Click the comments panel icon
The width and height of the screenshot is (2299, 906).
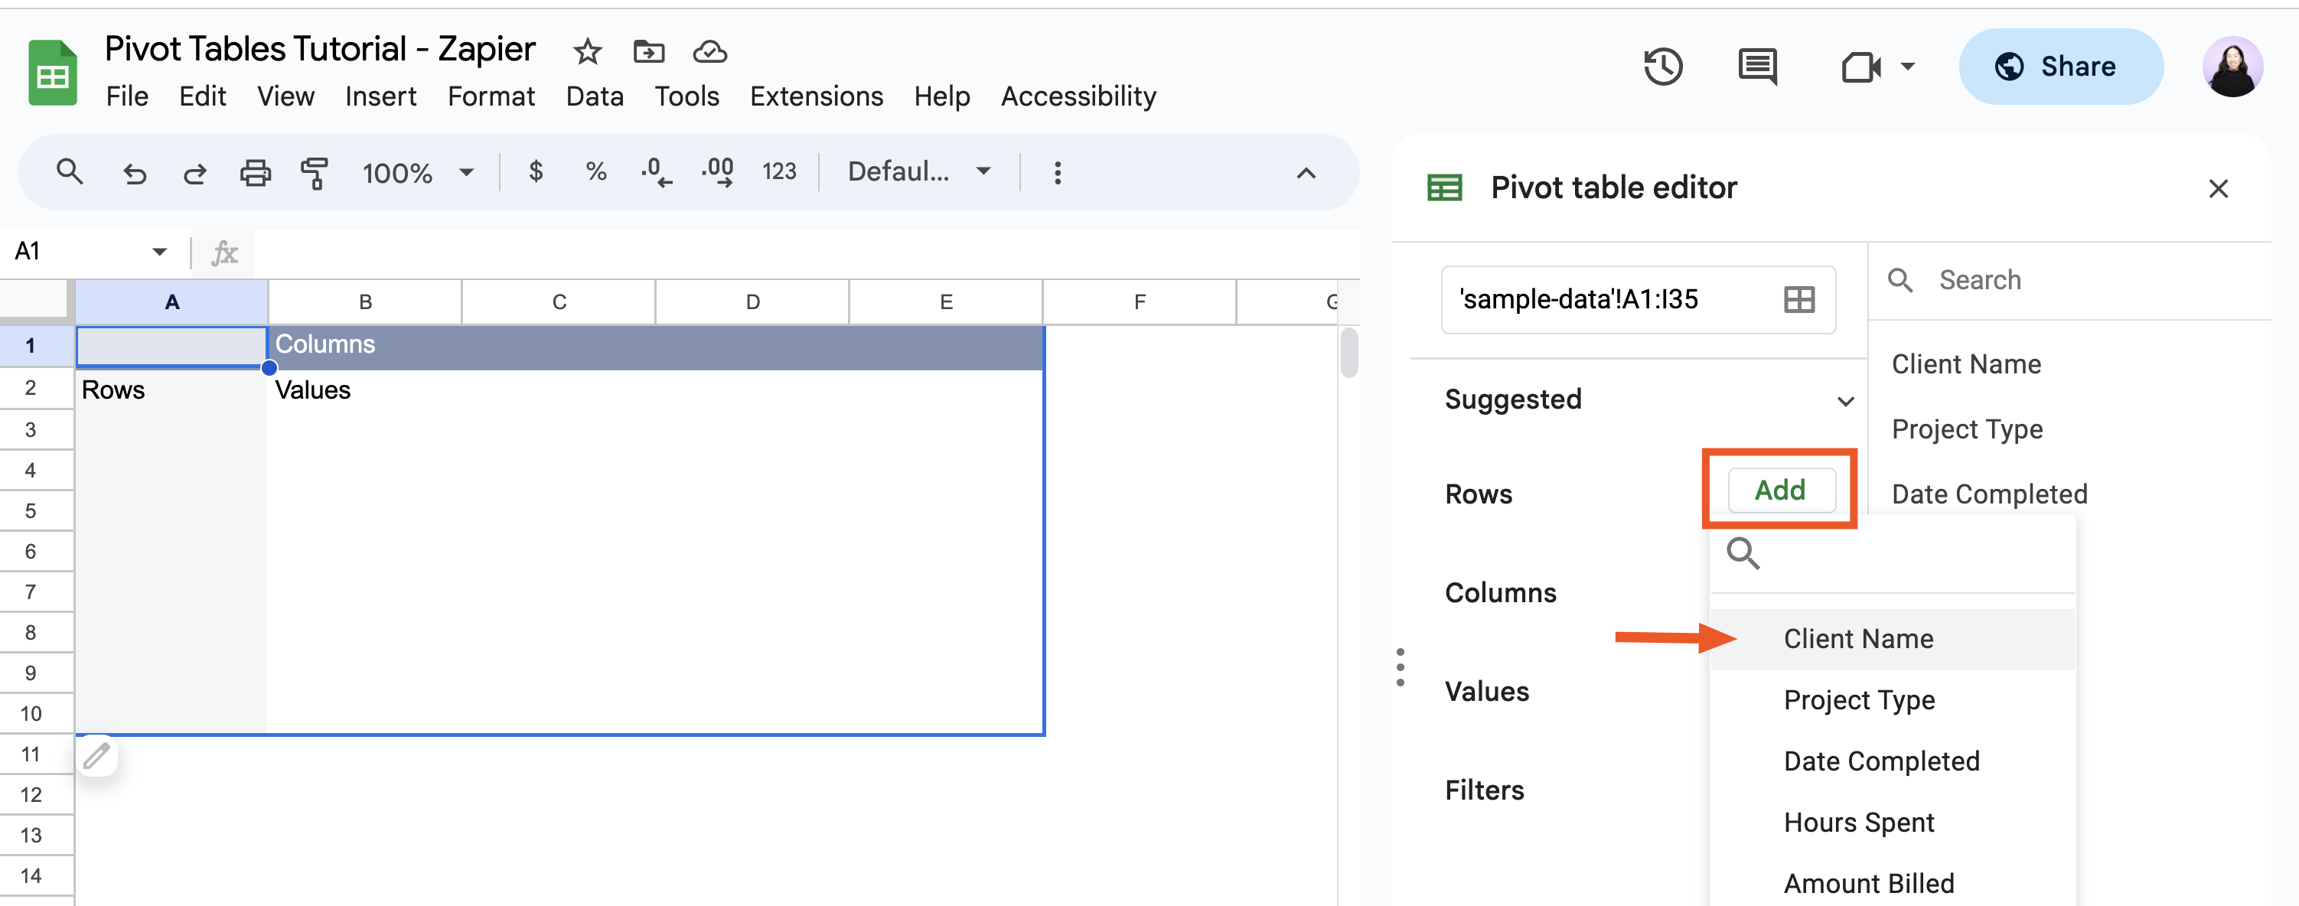pos(1755,64)
